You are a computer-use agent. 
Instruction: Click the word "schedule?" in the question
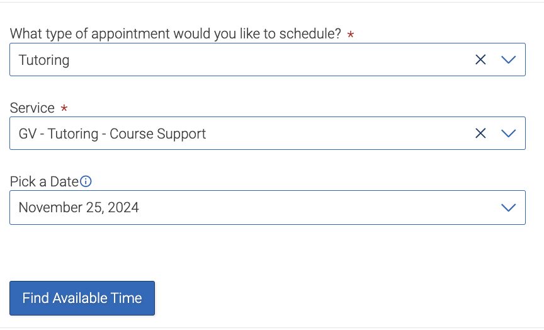310,34
